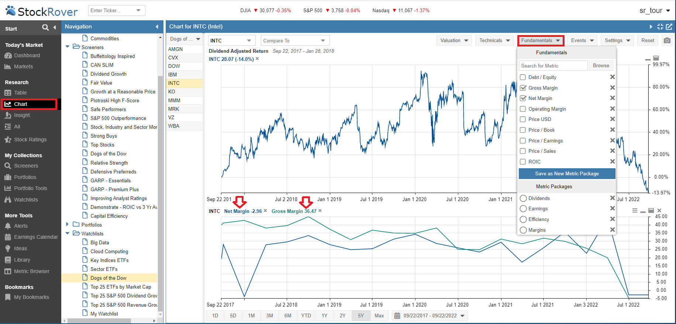Select the 1D time period

[x=215, y=316]
